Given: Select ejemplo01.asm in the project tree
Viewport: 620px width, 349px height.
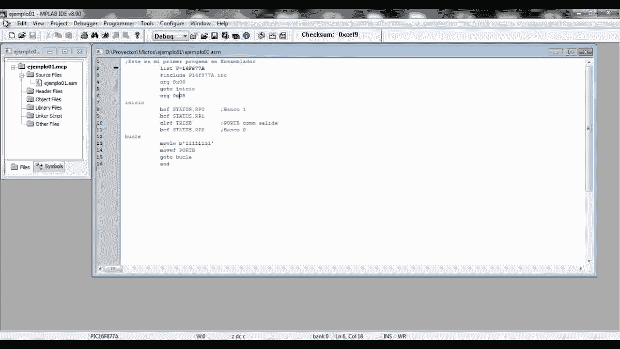Looking at the screenshot, I should pyautogui.click(x=60, y=83).
